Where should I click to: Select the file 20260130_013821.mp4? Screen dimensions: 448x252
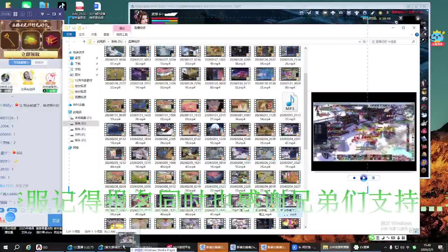[265, 79]
